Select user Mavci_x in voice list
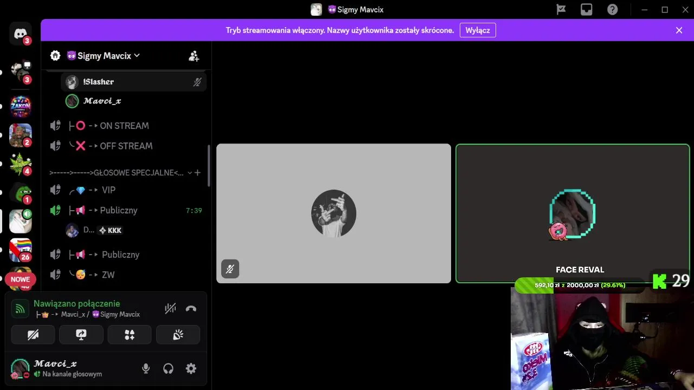Image resolution: width=694 pixels, height=390 pixels. (x=134, y=101)
